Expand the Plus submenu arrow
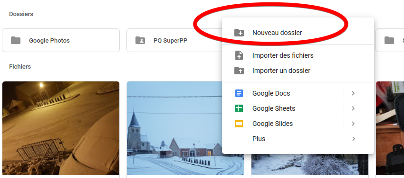Screen dimensions: 404x178 click(x=353, y=139)
